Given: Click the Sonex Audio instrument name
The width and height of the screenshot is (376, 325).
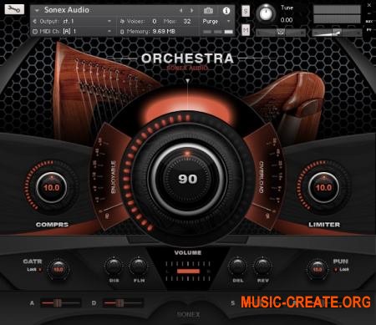Looking at the screenshot, I should point(67,10).
